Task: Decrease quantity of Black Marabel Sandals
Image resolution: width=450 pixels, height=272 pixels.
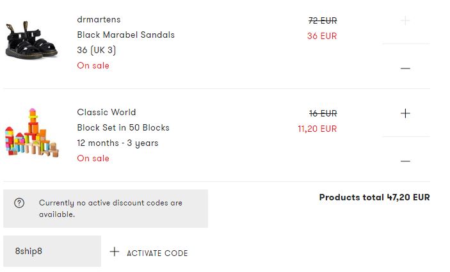Action: [405, 68]
